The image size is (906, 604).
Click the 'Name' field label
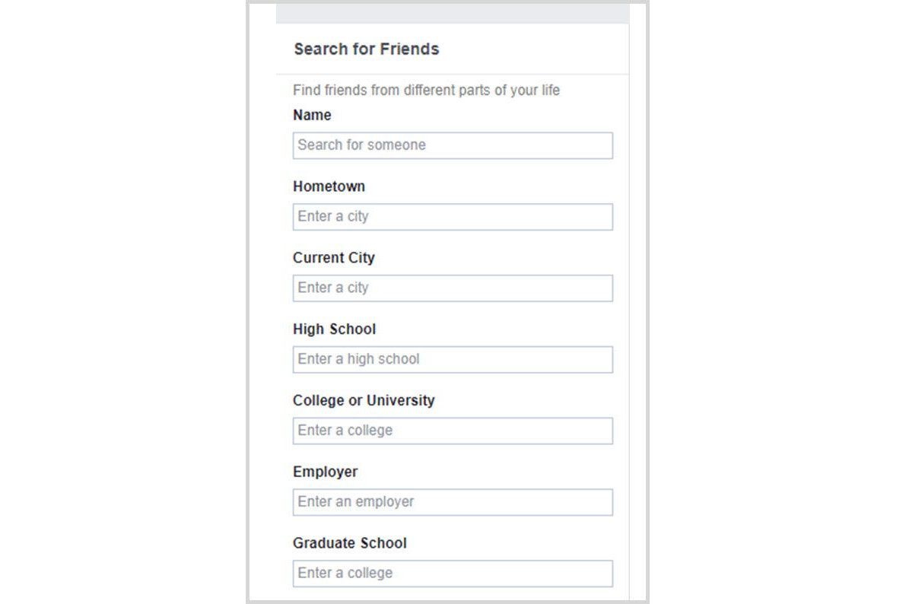(x=312, y=115)
